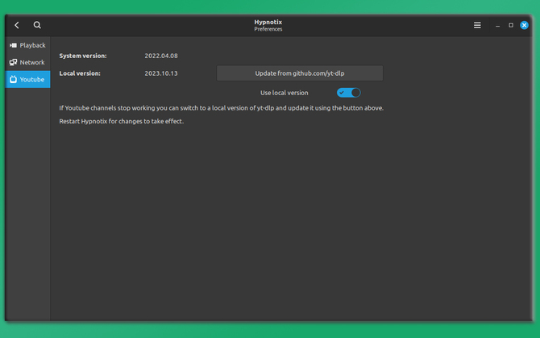Open search with the magnifier icon

click(x=37, y=25)
